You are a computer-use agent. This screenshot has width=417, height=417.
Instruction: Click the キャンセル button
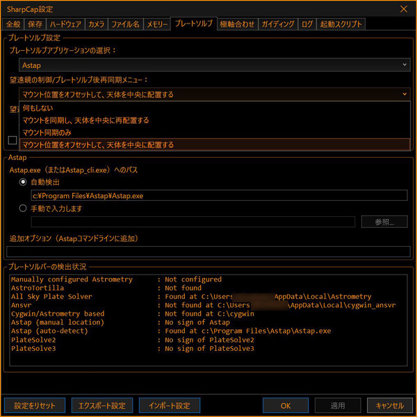tap(390, 405)
